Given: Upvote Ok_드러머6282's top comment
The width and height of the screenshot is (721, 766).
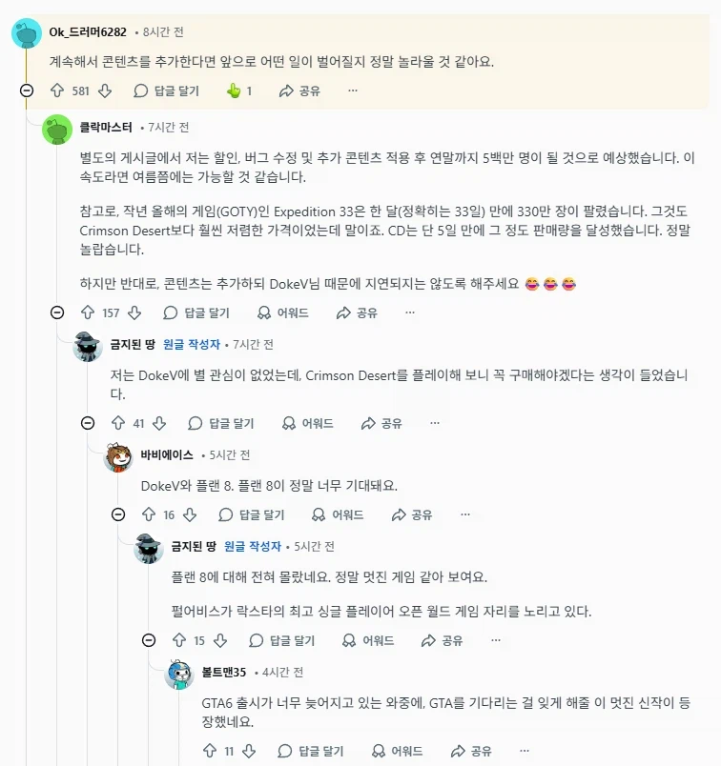Looking at the screenshot, I should (x=57, y=92).
